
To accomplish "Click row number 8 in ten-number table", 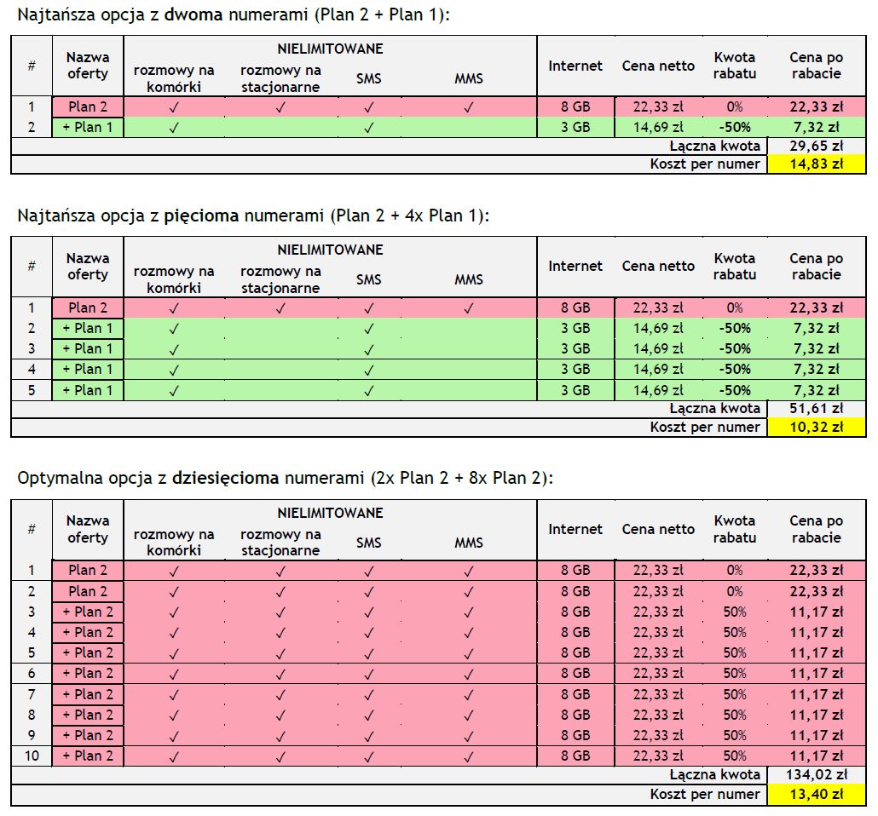I will [32, 715].
